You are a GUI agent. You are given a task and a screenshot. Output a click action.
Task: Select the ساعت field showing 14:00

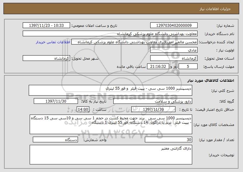tap(83, 109)
